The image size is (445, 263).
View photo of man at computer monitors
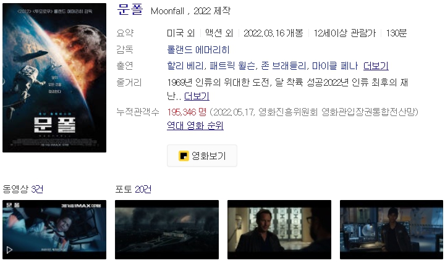click(x=391, y=230)
